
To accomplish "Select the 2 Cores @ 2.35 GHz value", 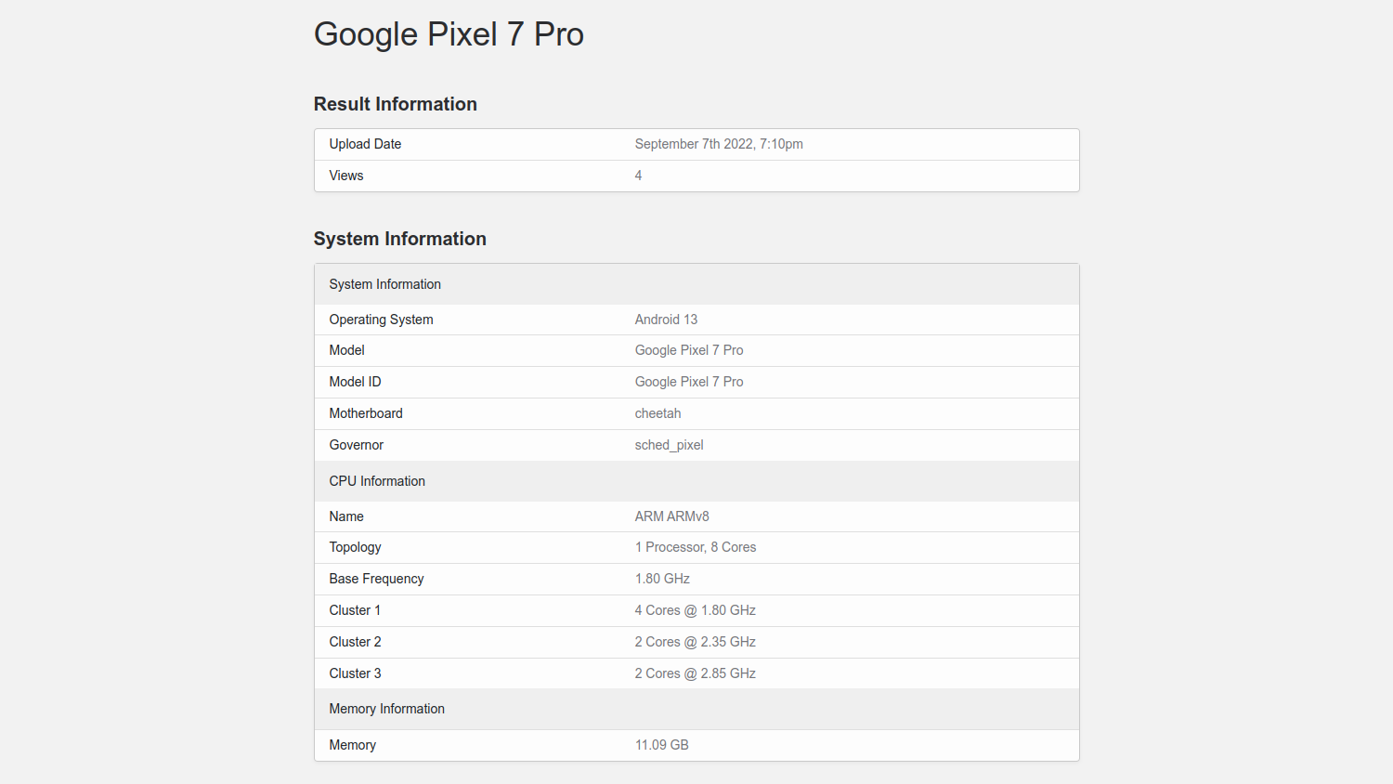I will click(695, 642).
